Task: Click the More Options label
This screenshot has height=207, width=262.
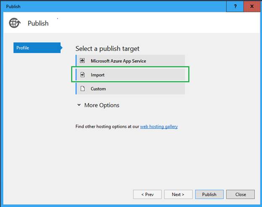Action: tap(102, 105)
